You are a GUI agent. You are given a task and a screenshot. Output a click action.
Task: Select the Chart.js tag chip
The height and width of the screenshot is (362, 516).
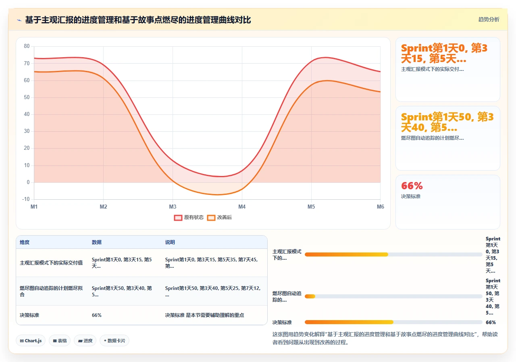pyautogui.click(x=31, y=341)
